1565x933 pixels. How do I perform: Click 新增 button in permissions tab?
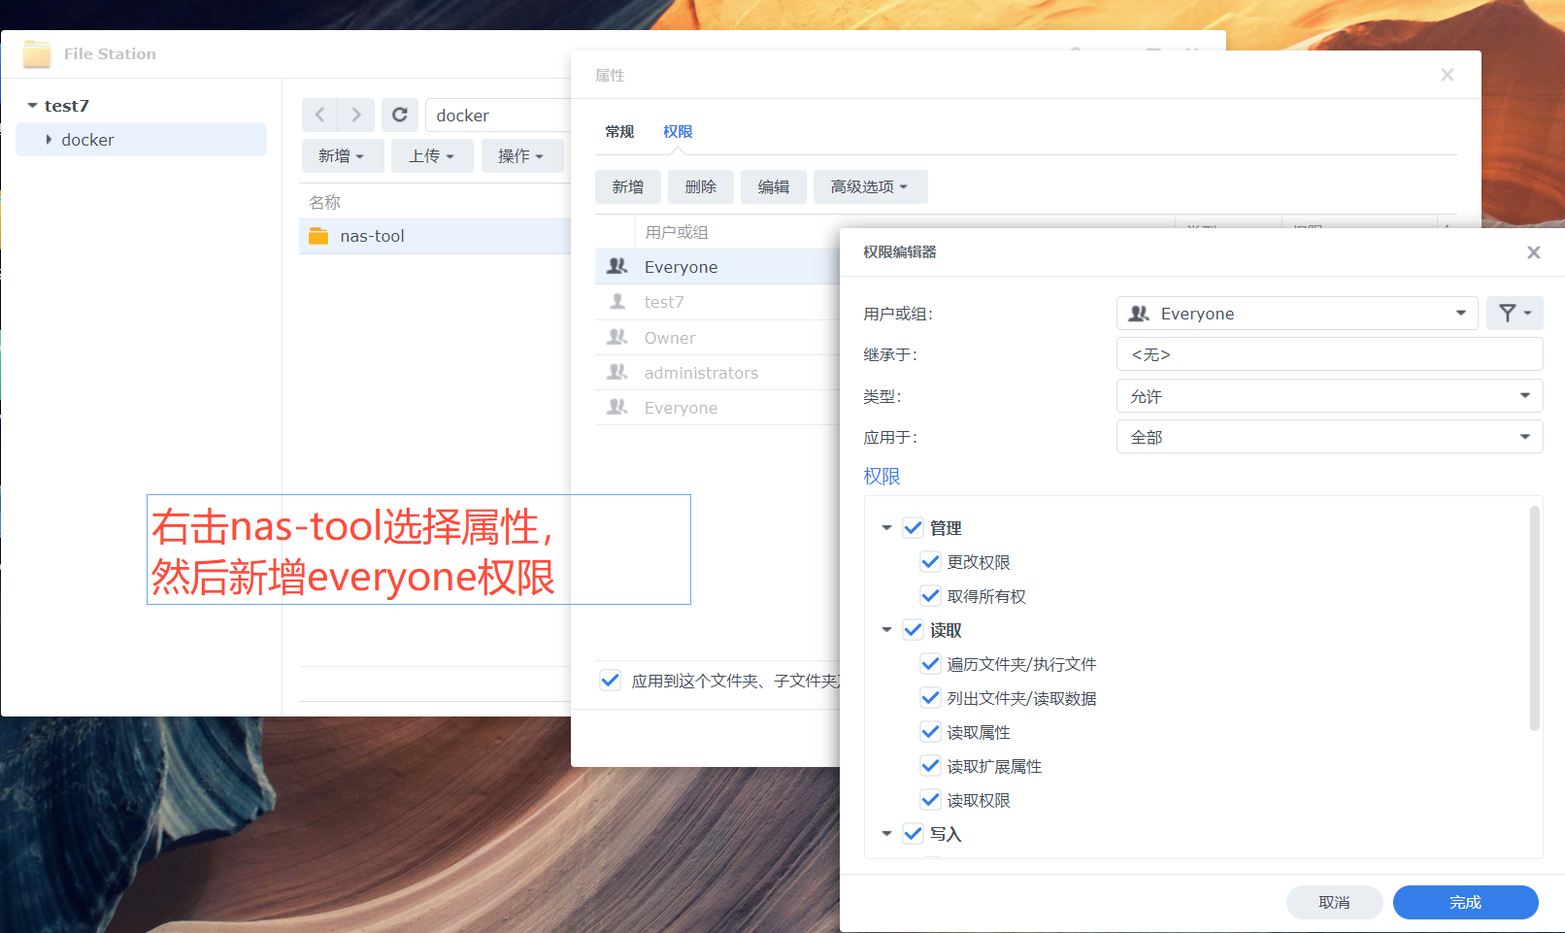(628, 186)
